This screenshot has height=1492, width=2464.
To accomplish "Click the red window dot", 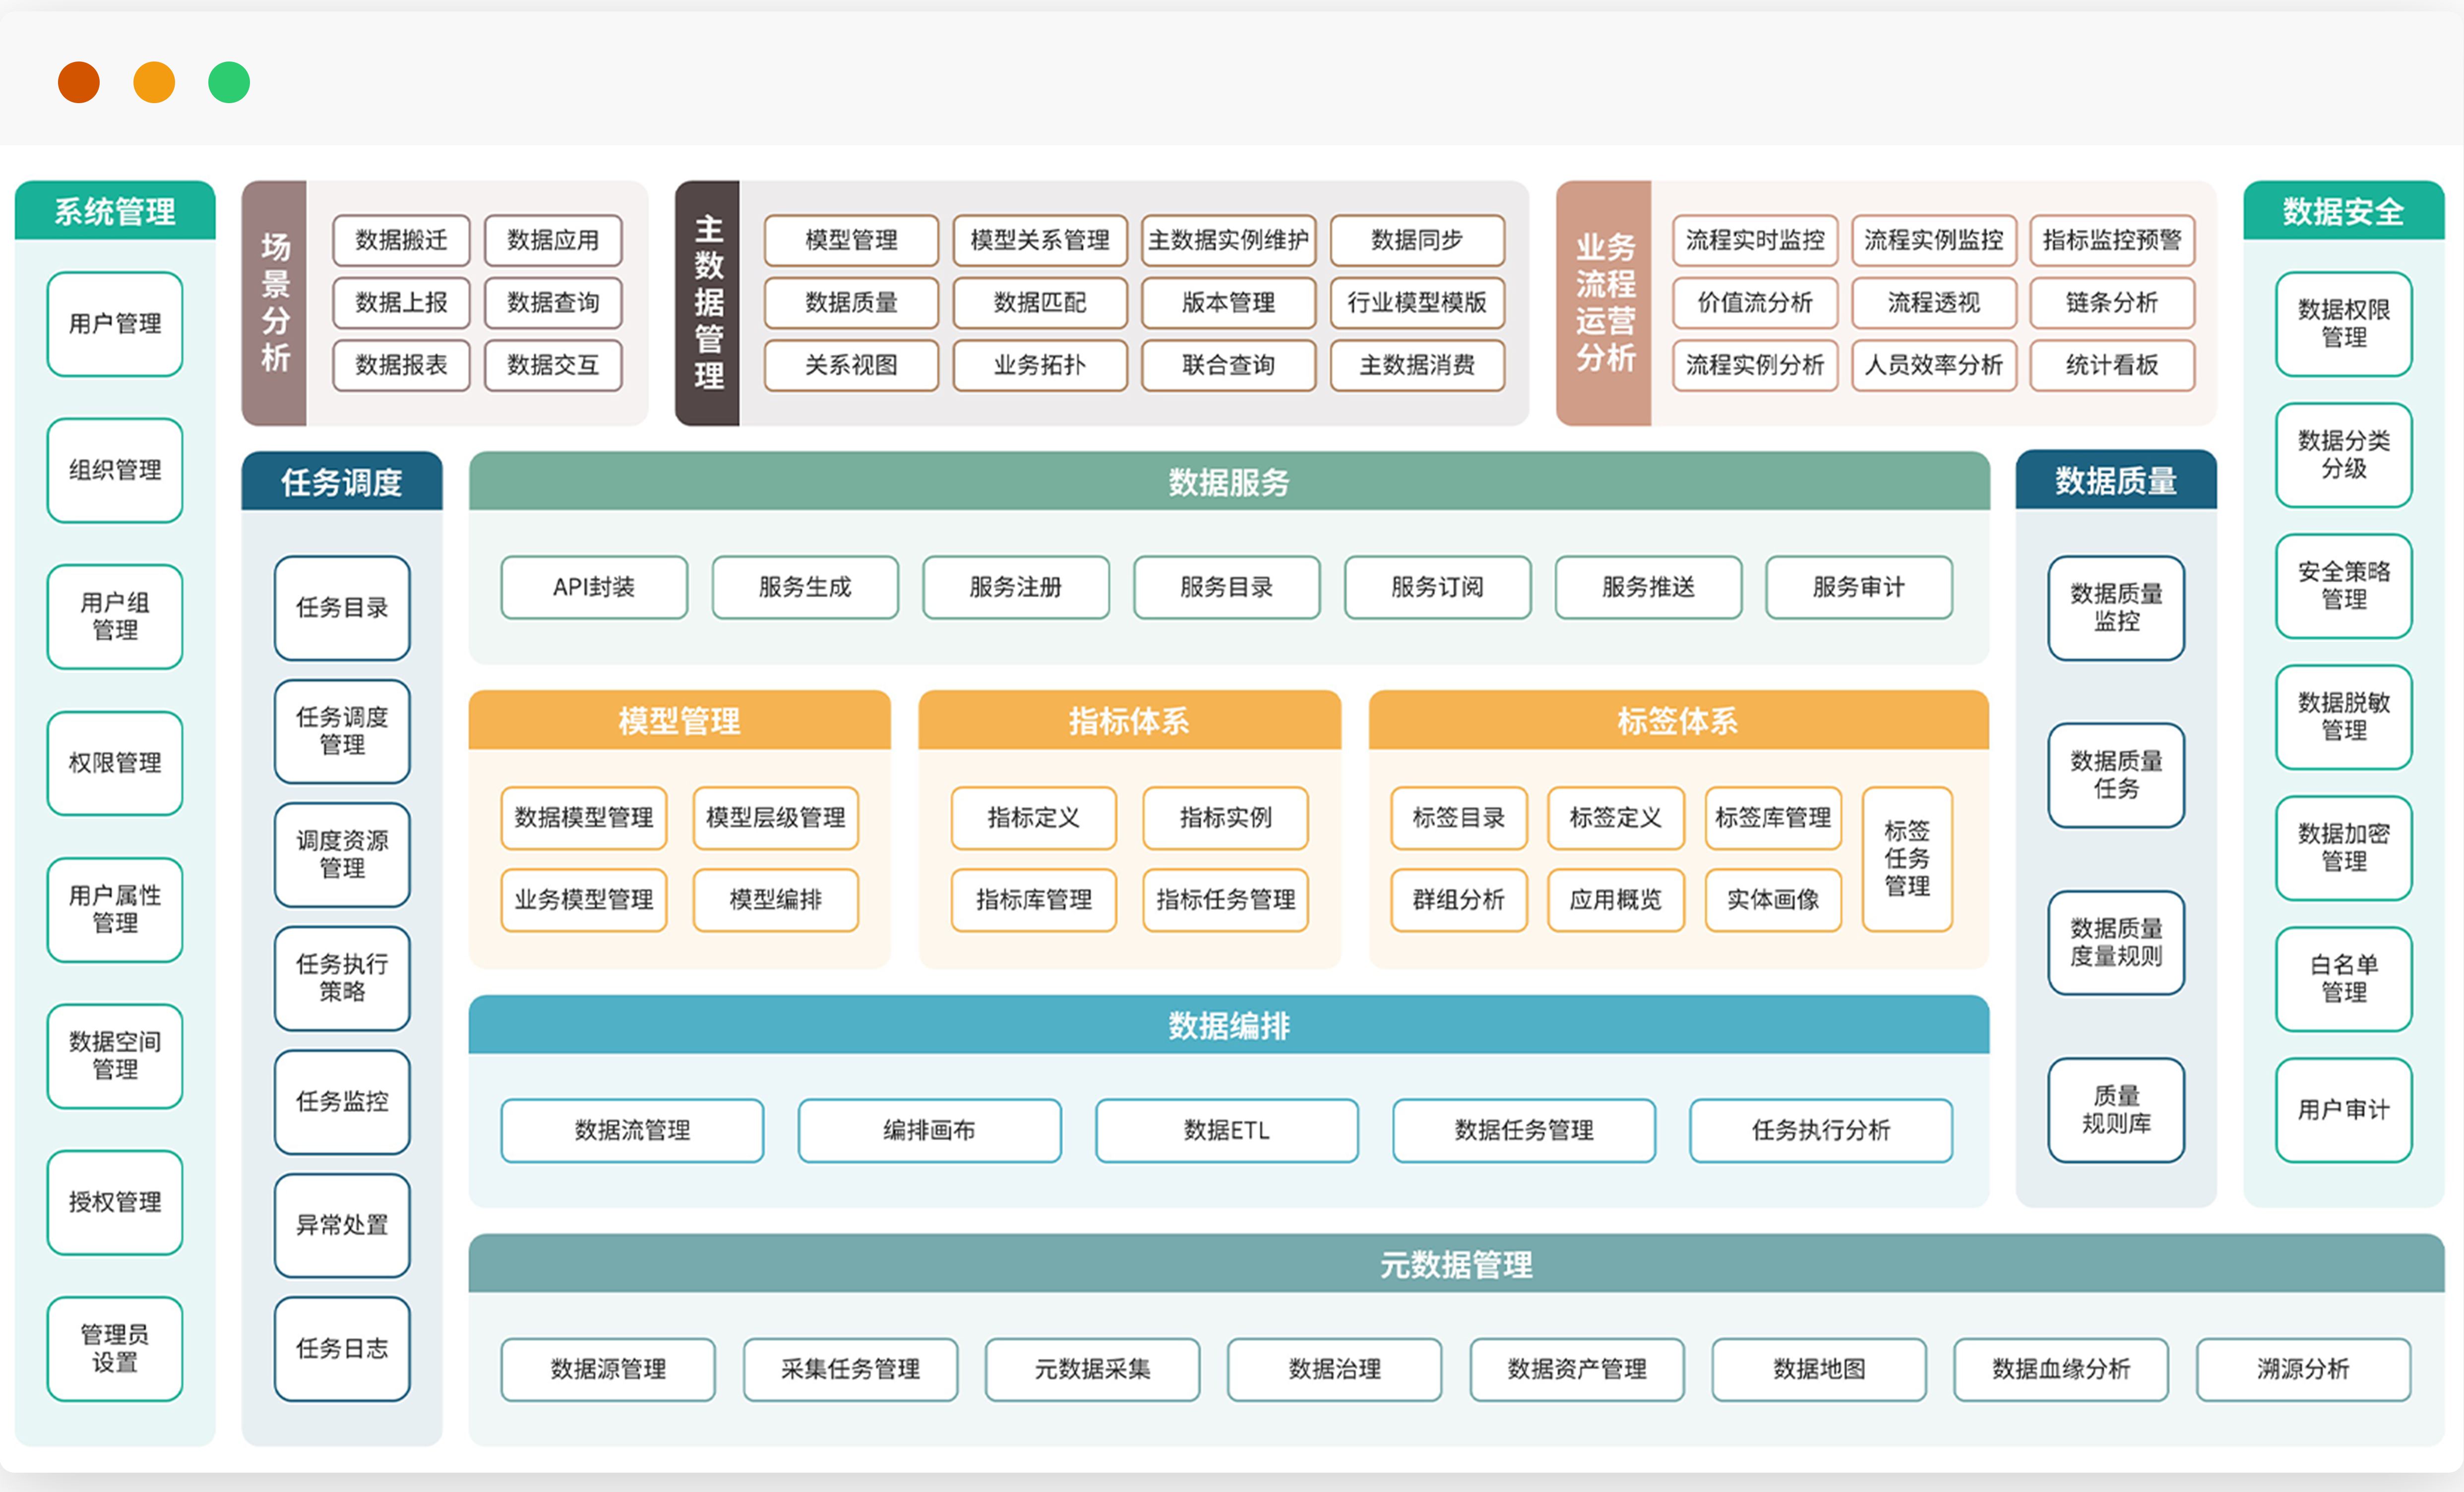I will point(79,82).
